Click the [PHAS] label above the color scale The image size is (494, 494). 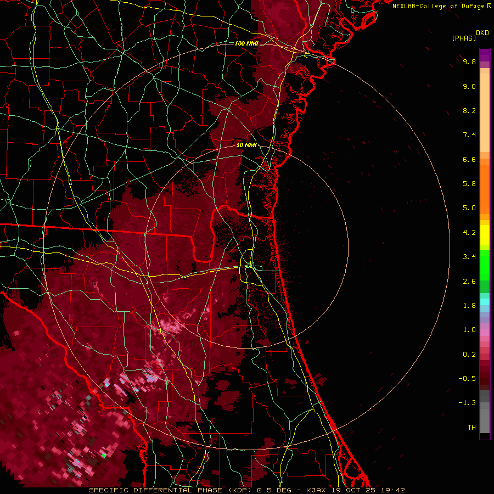pos(464,38)
